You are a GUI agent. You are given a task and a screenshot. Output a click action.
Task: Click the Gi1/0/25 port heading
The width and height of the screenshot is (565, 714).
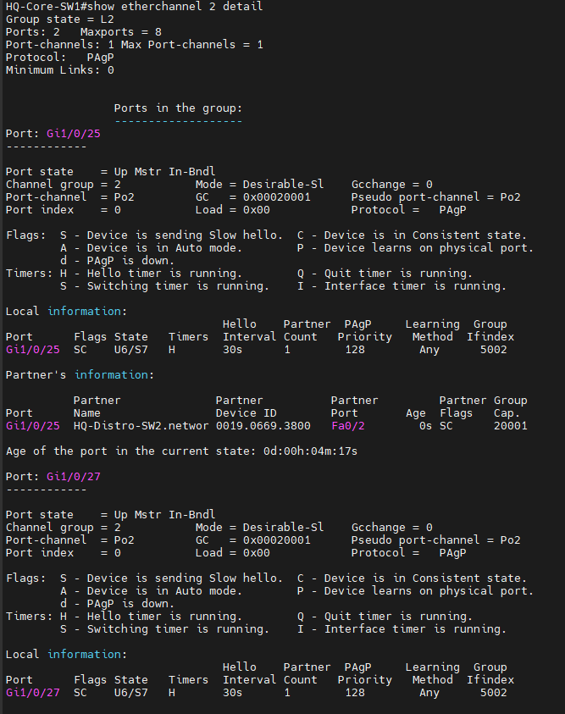pyautogui.click(x=74, y=134)
